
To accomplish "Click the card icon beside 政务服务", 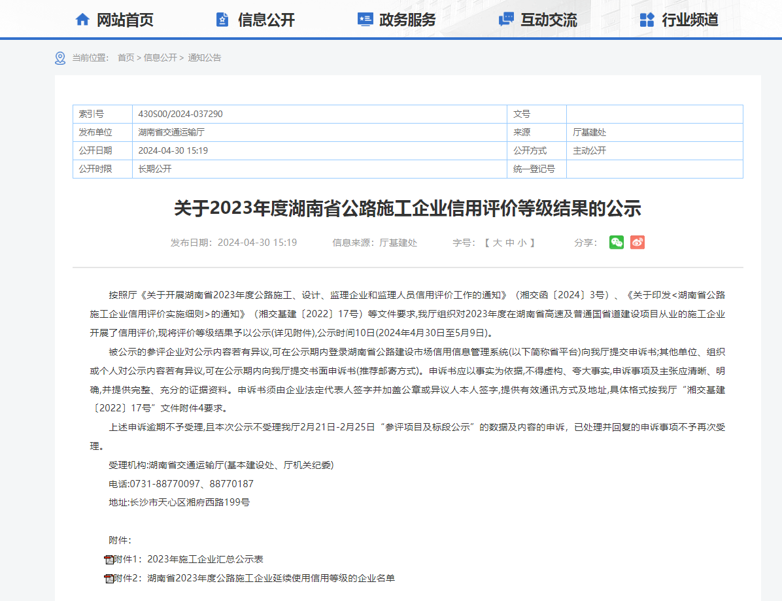I will point(365,20).
